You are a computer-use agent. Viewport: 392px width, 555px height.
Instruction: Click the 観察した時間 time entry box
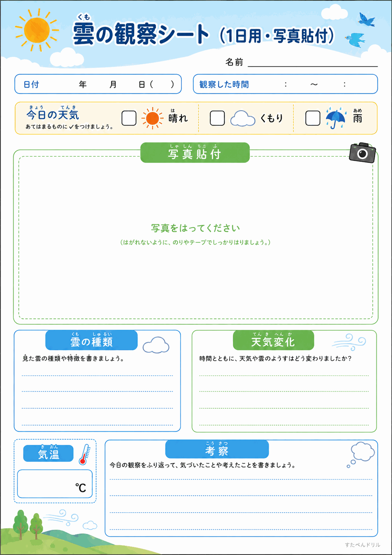click(285, 84)
